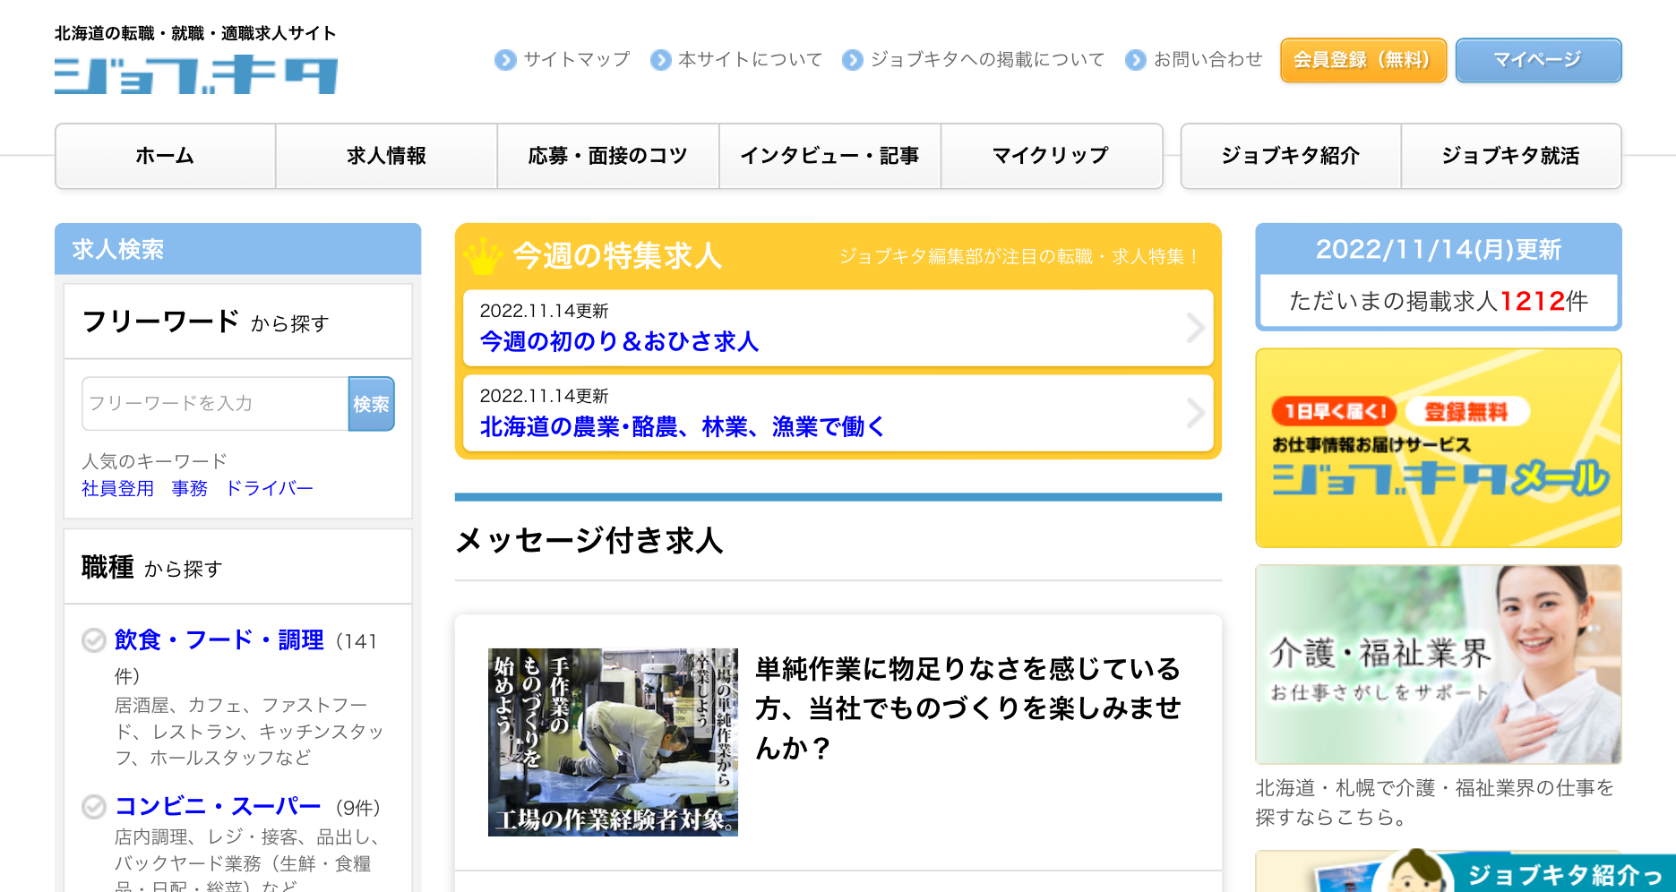The image size is (1676, 892).
Task: Click the 会員登録(無料) button
Action: (1363, 60)
